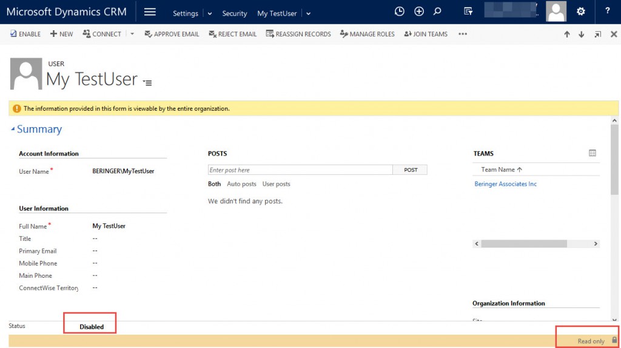621x348 pixels.
Task: Show more commands ellipsis
Action: (463, 34)
